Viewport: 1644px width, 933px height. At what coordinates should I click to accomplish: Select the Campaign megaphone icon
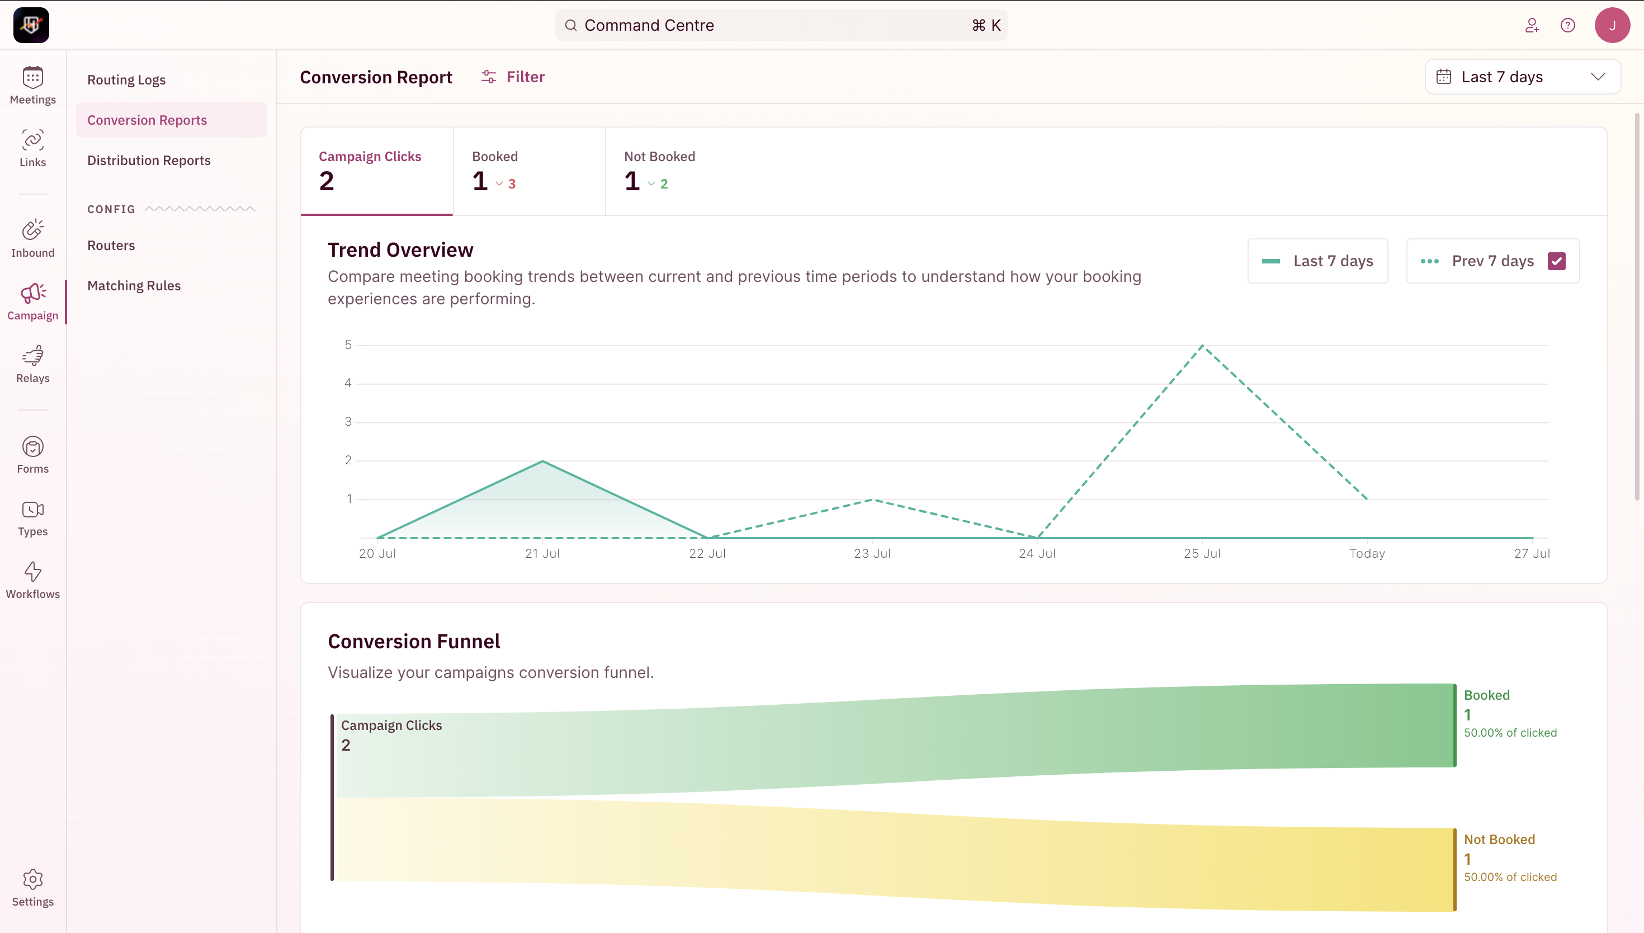click(32, 294)
